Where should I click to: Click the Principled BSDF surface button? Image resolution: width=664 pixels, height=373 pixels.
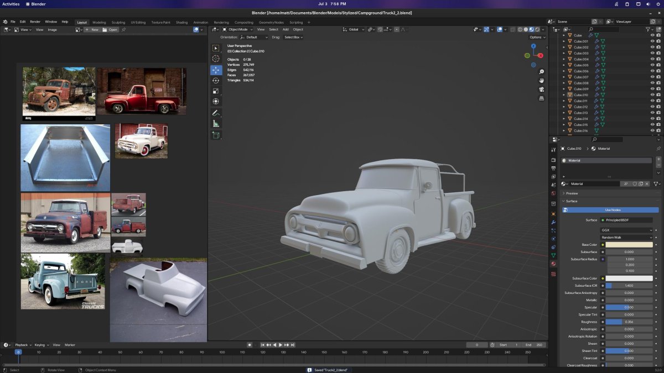(626, 220)
